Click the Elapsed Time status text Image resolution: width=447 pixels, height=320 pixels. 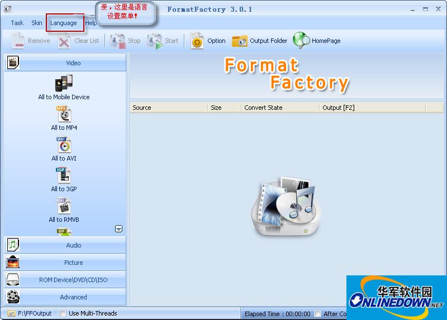coord(277,314)
